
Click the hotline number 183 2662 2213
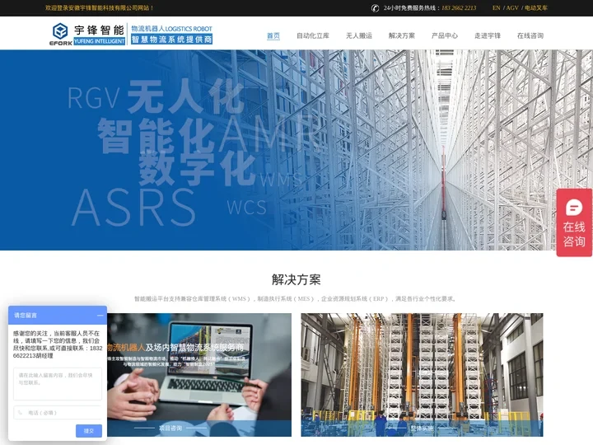459,8
